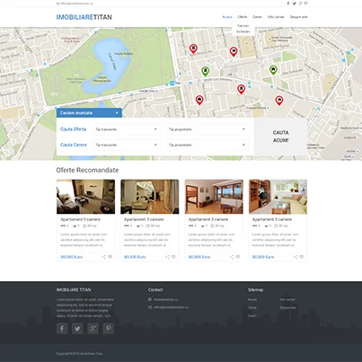Image resolution: width=362 pixels, height=362 pixels.
Task: Favorite the first Apartament 3 camere card
Action: pyautogui.click(x=110, y=257)
